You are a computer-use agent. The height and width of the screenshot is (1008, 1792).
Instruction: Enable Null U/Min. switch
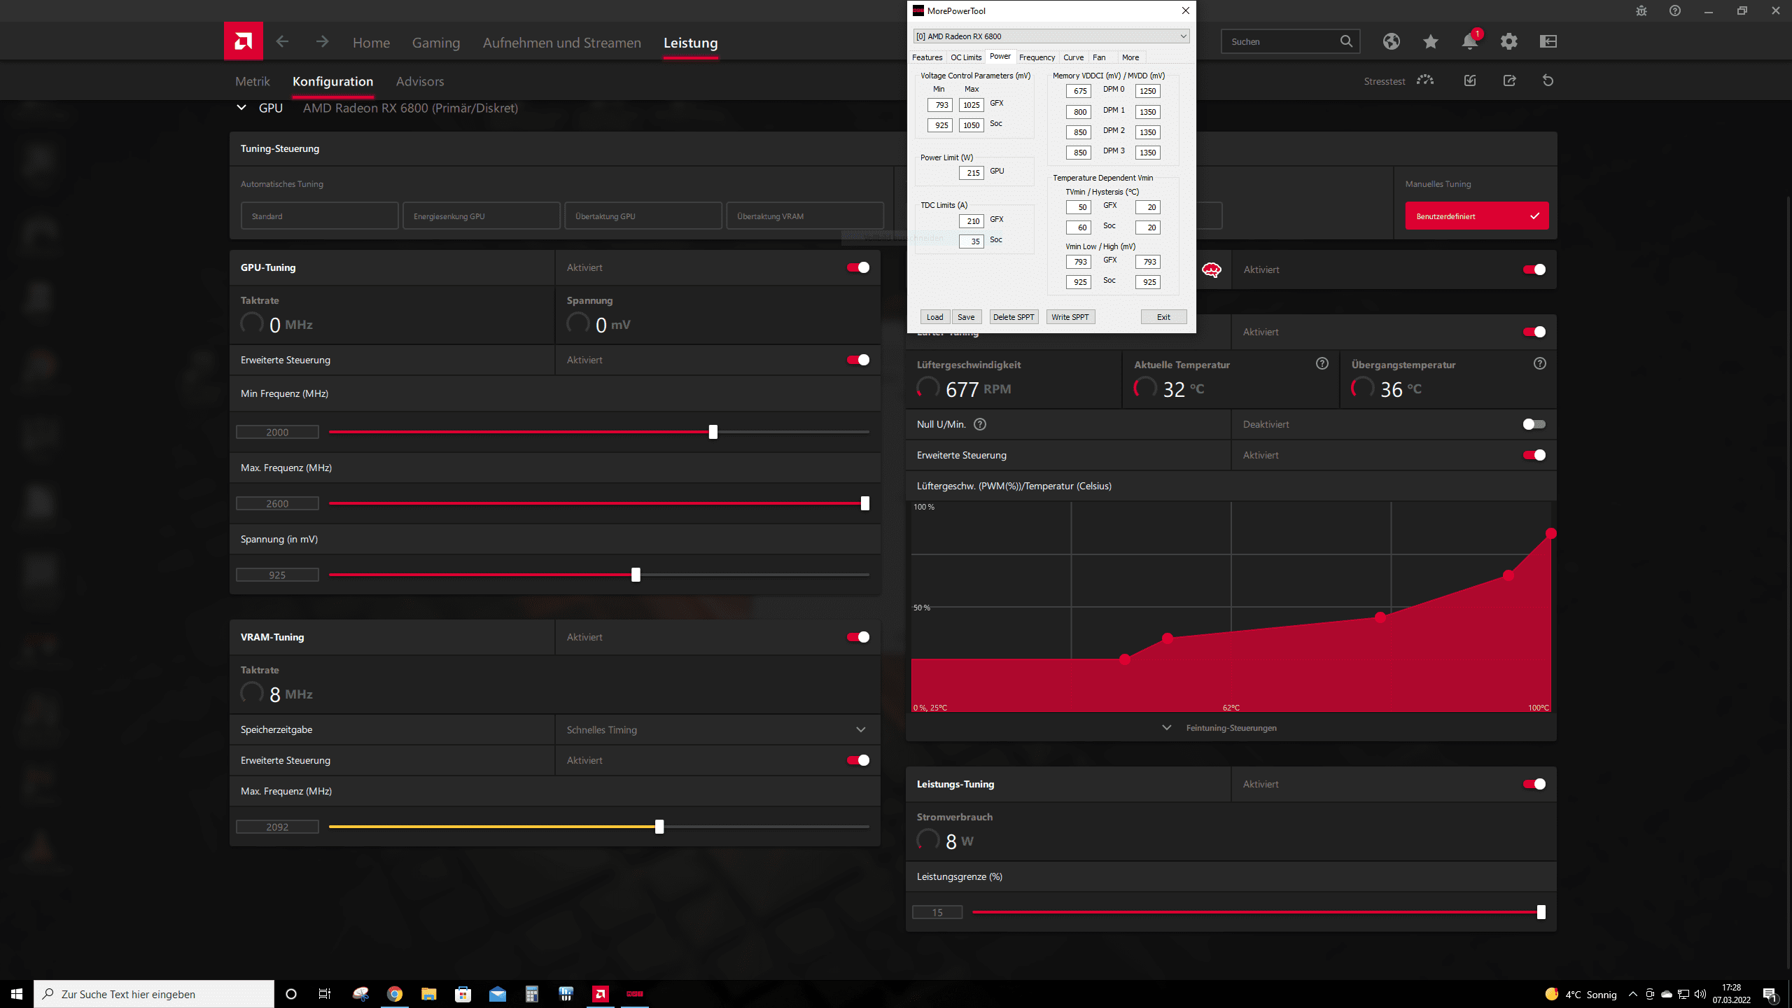1534,424
